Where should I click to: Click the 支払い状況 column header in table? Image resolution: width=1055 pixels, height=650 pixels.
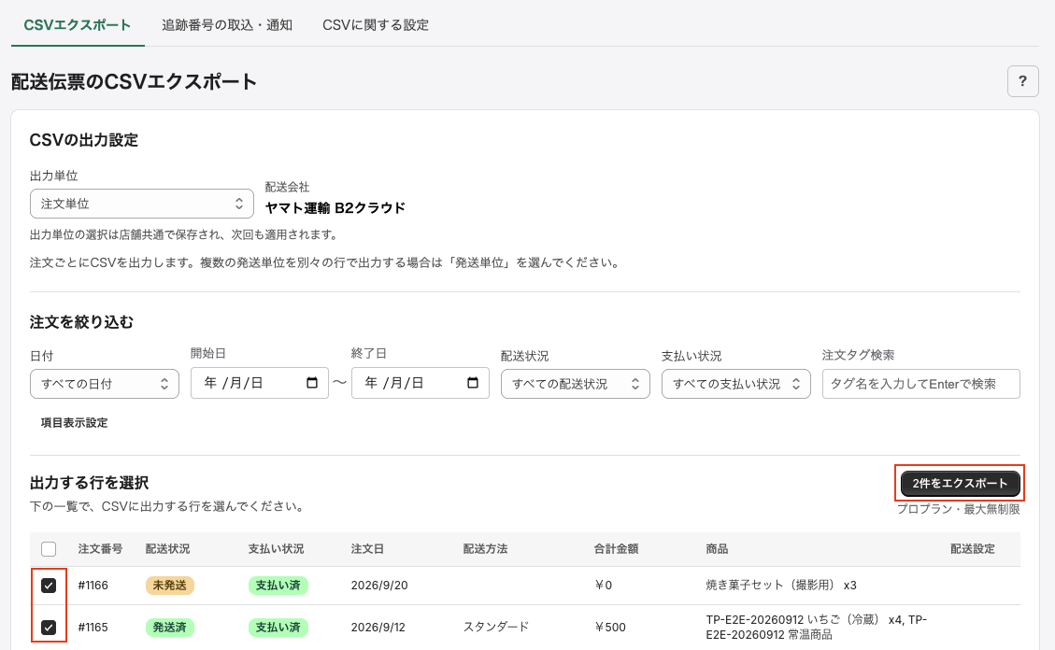coord(276,549)
